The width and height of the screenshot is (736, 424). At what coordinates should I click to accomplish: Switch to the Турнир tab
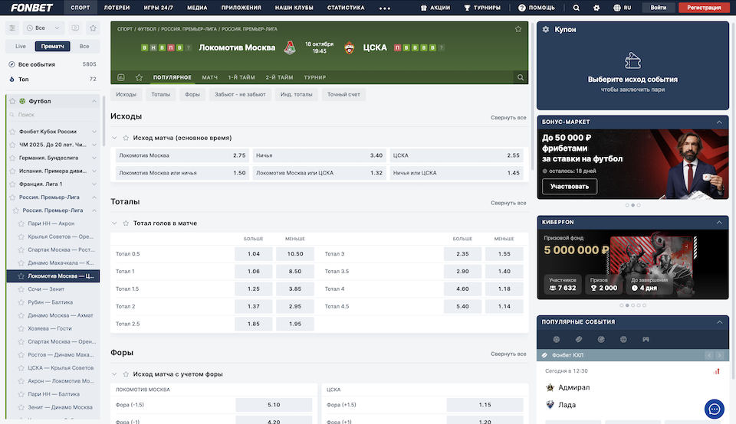coord(314,77)
